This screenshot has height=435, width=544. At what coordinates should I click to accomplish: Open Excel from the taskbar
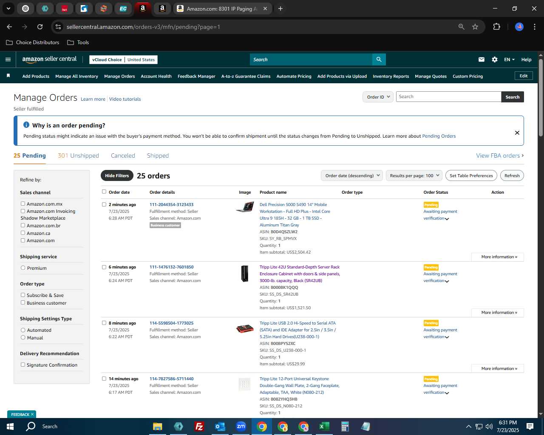324,427
